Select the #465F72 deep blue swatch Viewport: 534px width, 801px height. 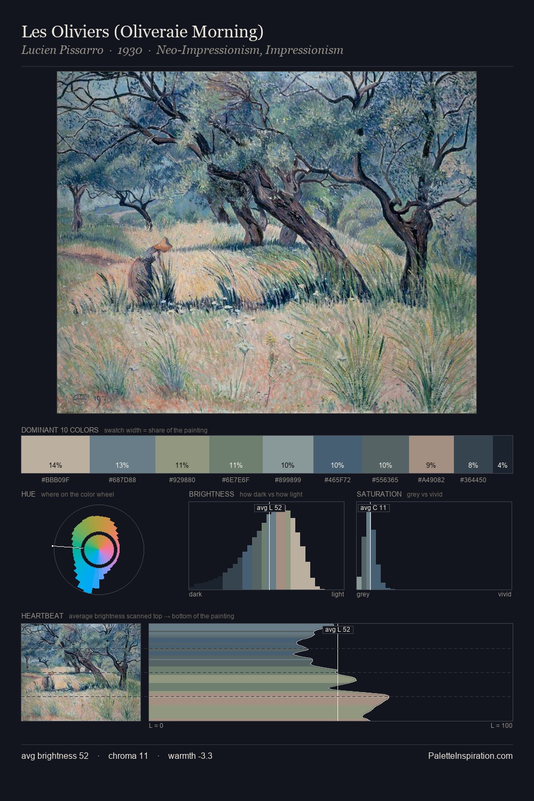337,454
